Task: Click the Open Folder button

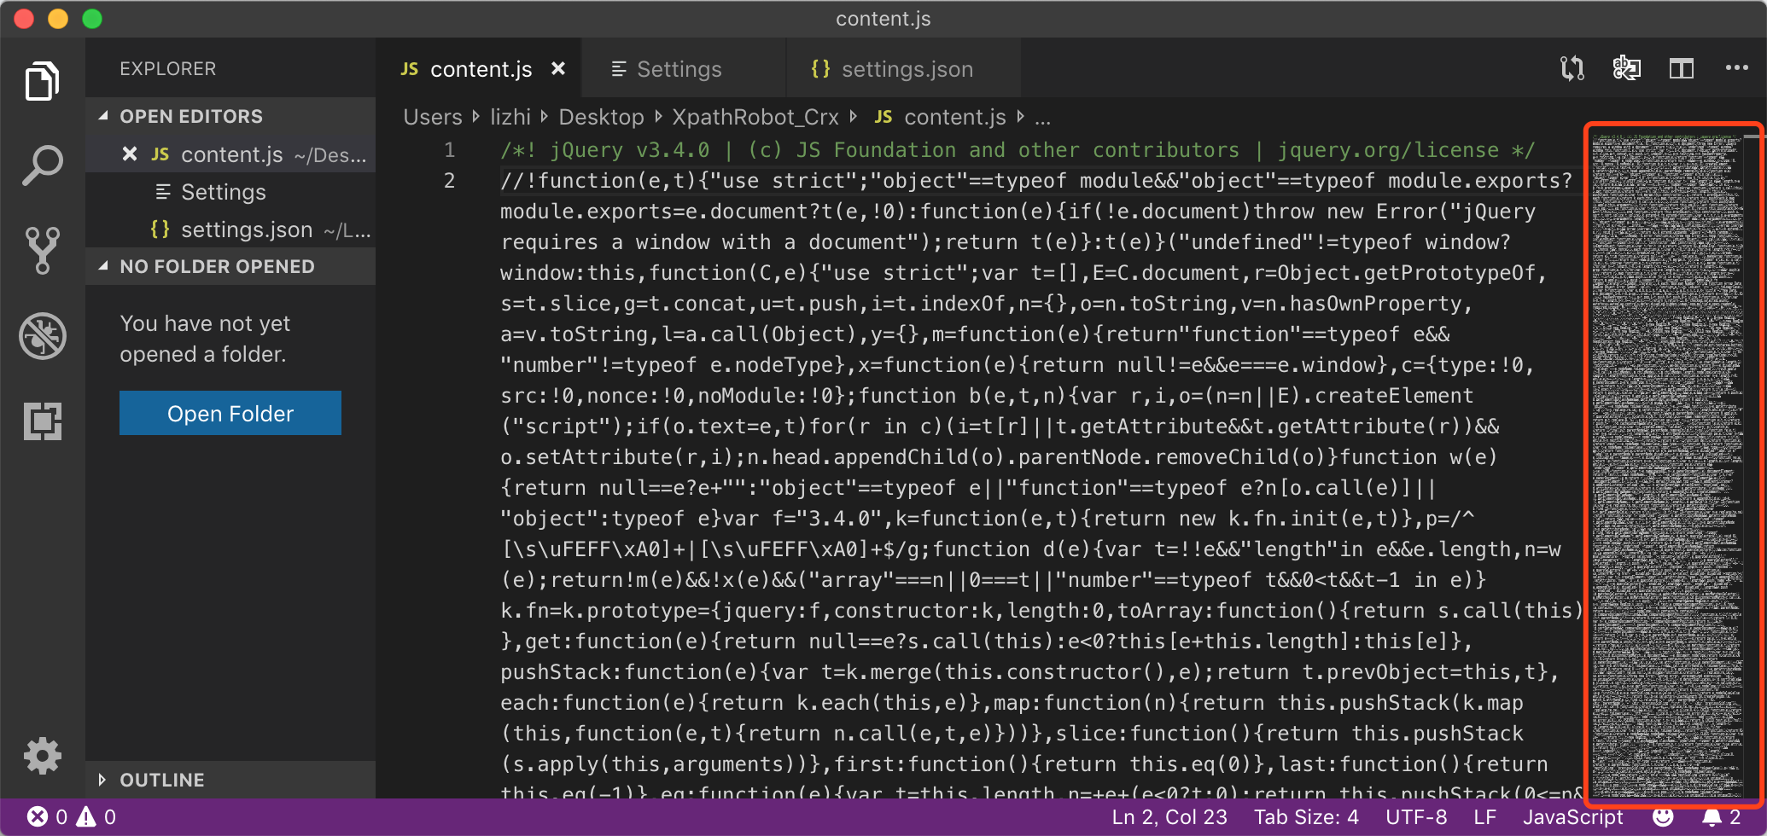Action: (x=230, y=413)
